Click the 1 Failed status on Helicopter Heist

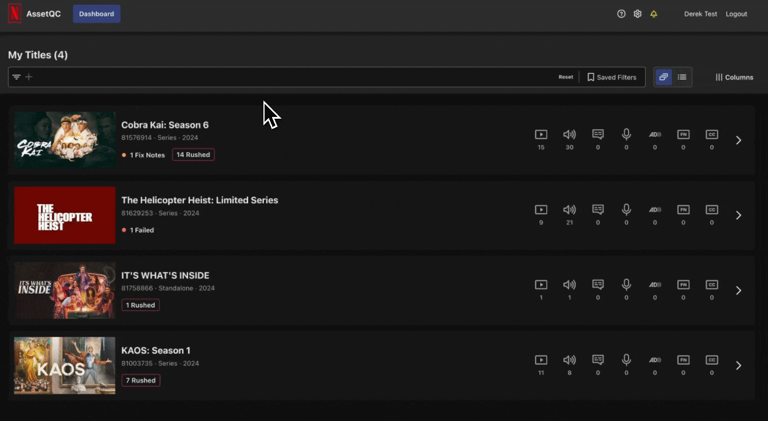(138, 230)
